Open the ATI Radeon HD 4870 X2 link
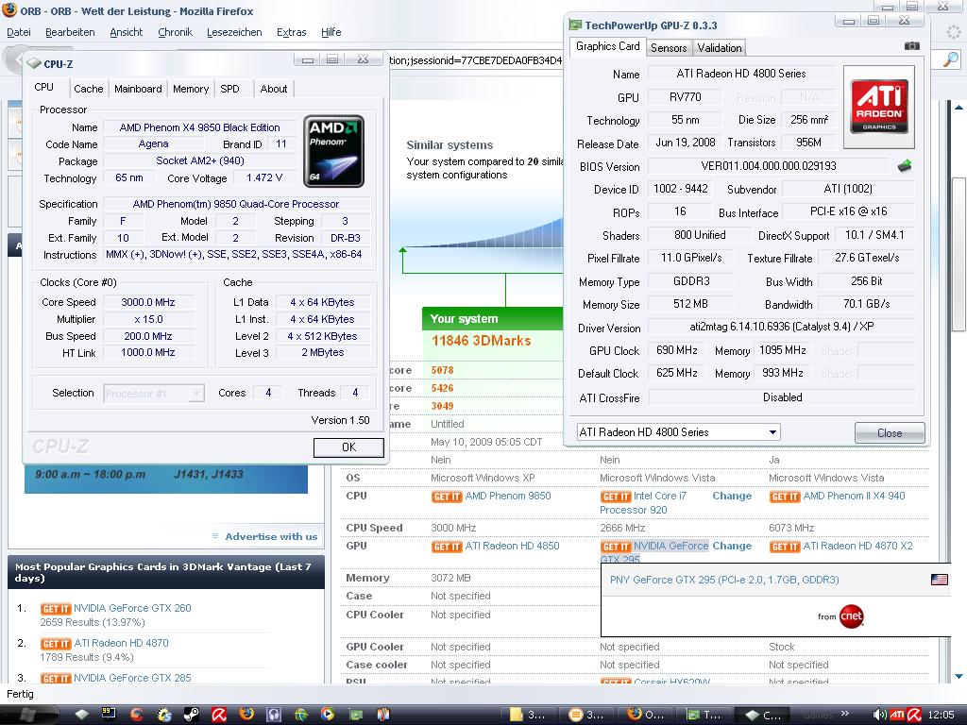 (857, 546)
